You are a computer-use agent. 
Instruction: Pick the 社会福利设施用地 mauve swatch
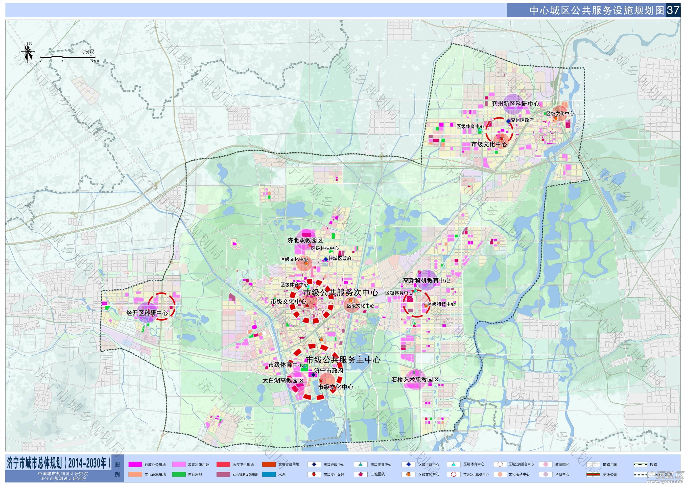click(x=223, y=474)
